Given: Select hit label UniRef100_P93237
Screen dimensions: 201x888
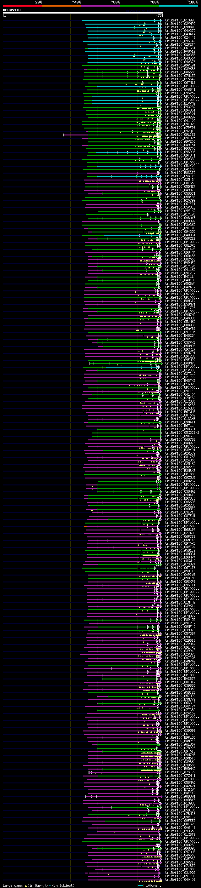Looking at the screenshot, I should [x=180, y=107].
